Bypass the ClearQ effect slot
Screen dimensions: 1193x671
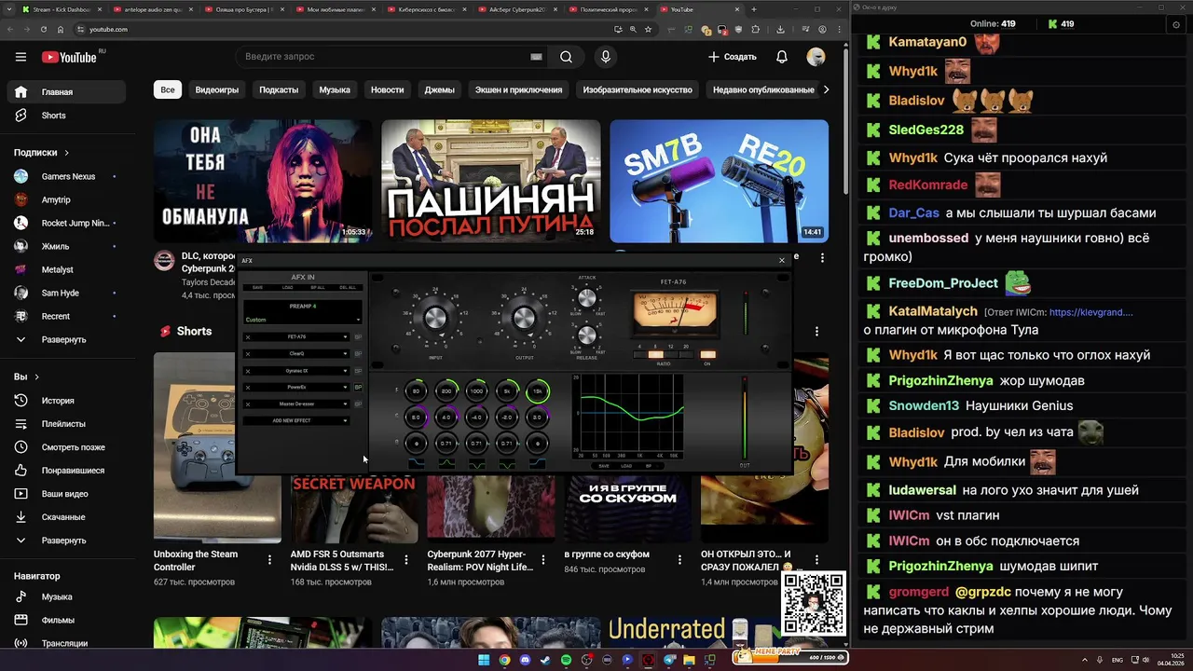pos(358,353)
